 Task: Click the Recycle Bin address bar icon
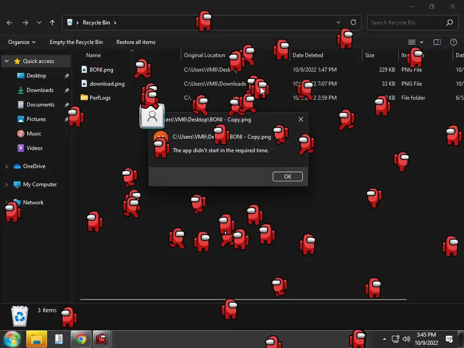(70, 22)
